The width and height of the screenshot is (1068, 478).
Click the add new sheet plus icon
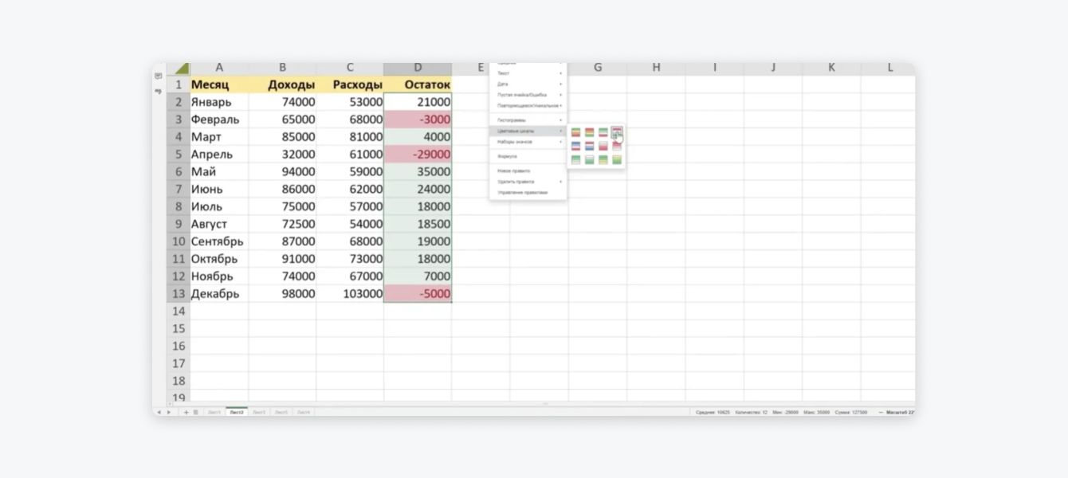186,412
